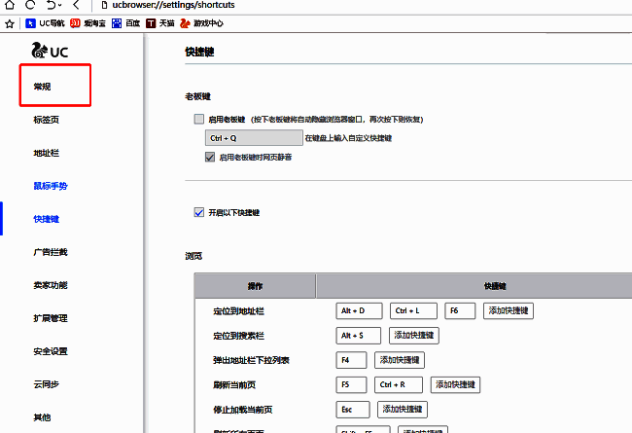Click the 停止加载当前页 row label
The height and width of the screenshot is (433, 632).
(x=243, y=410)
